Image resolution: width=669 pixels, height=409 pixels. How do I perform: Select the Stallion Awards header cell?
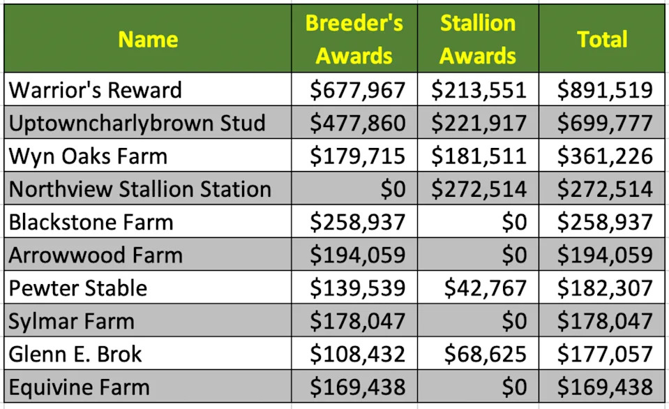pyautogui.click(x=478, y=38)
